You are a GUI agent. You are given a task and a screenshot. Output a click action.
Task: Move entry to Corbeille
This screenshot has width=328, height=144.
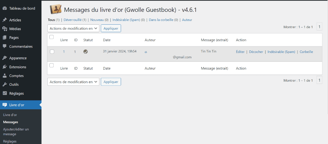click(x=306, y=52)
